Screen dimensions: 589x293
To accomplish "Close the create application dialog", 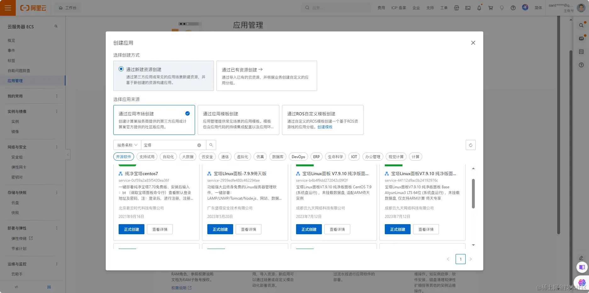I will click(x=473, y=43).
